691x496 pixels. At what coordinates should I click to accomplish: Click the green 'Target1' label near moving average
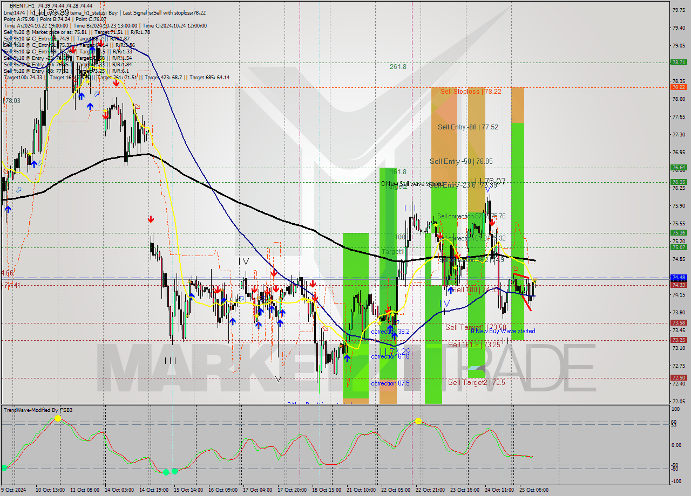point(392,252)
